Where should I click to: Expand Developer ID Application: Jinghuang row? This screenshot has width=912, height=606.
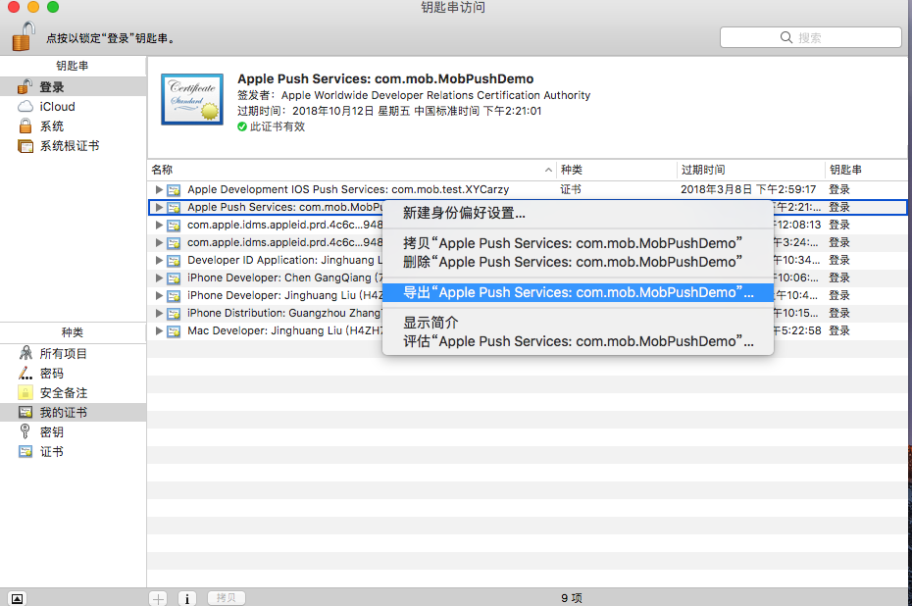click(x=159, y=260)
